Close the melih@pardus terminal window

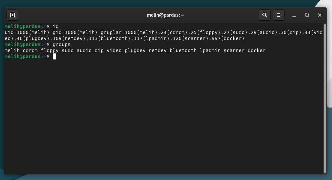320,15
